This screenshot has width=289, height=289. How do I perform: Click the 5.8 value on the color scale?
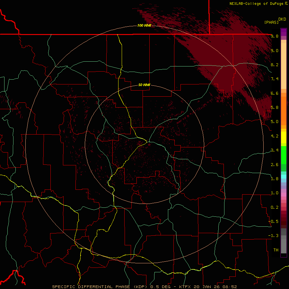coord(275,108)
